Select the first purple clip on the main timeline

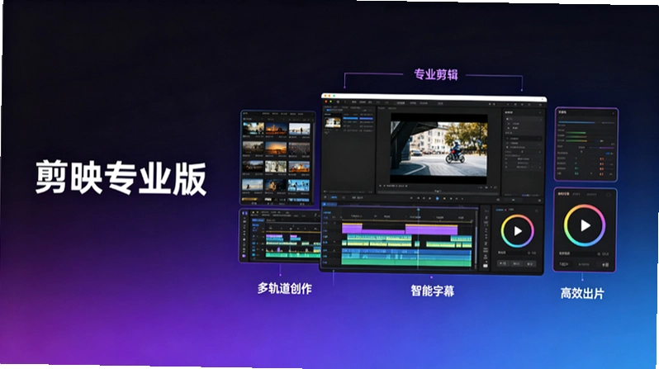[x=352, y=228]
